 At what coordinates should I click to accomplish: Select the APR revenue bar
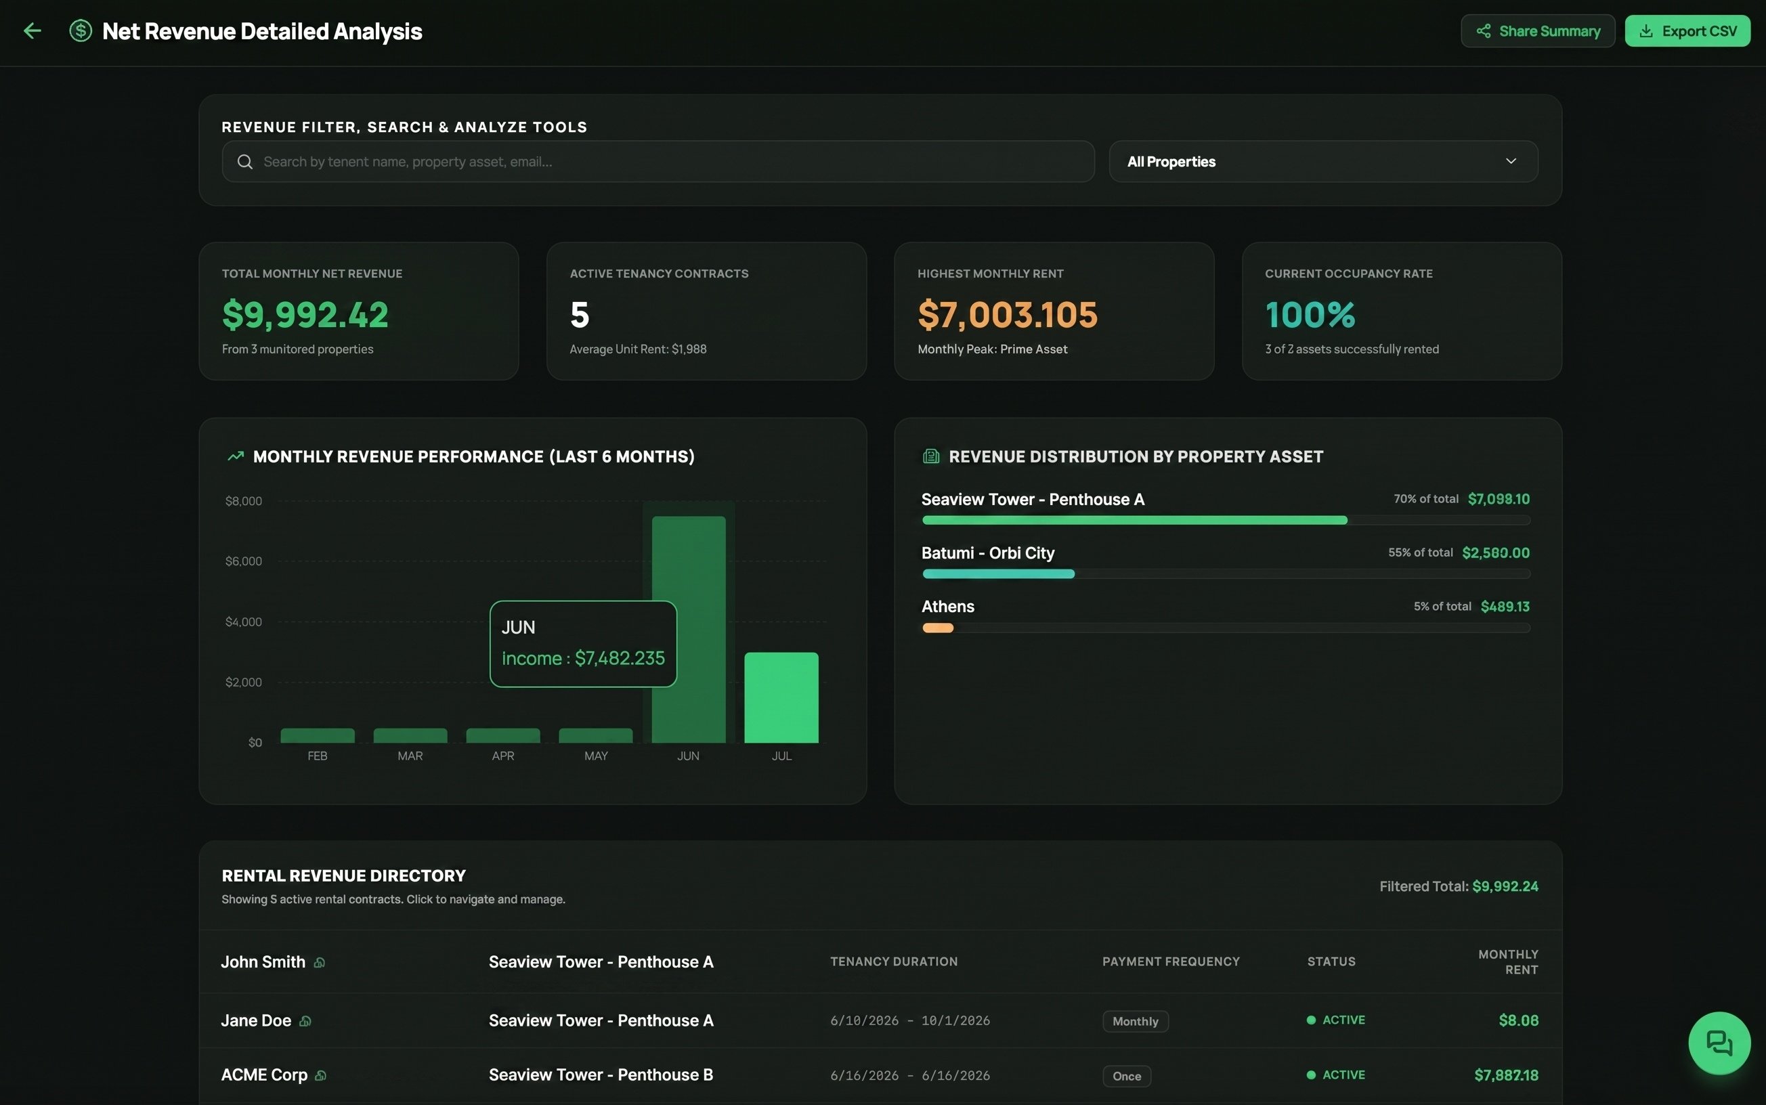pyautogui.click(x=502, y=735)
